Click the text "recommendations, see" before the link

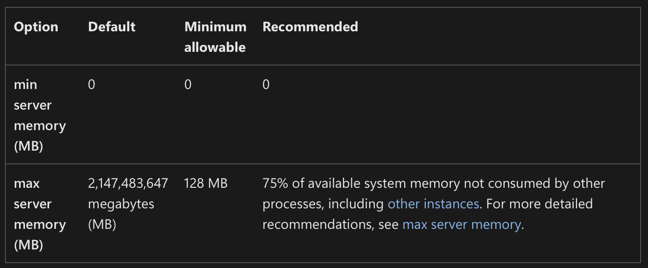[x=330, y=224]
